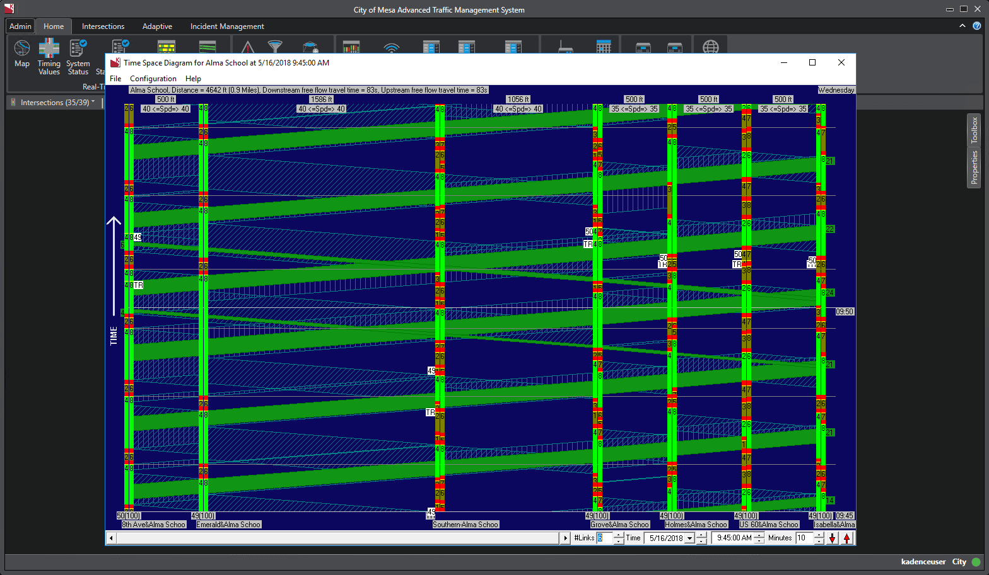Click the warning triangle ribbon icon
This screenshot has height=575, width=989.
click(247, 47)
